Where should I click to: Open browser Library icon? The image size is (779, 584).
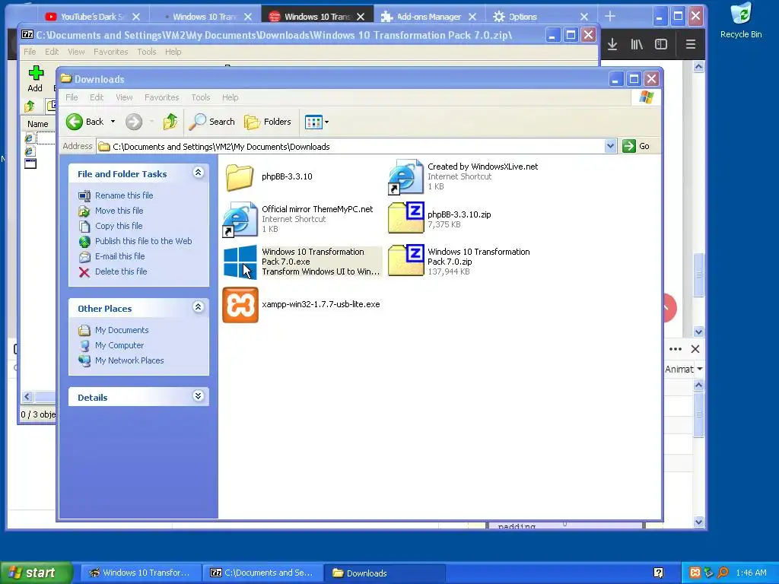[637, 44]
